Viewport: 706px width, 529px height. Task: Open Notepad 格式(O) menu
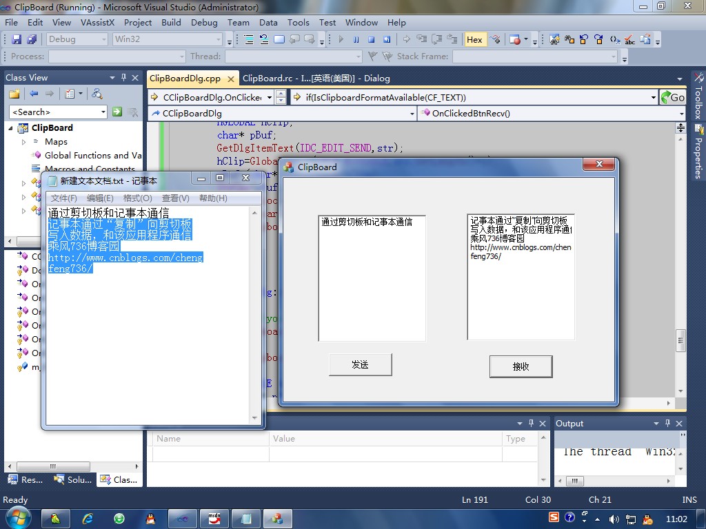click(138, 198)
